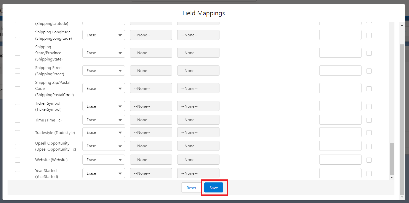Click second --None-- box for Website row

pyautogui.click(x=198, y=160)
